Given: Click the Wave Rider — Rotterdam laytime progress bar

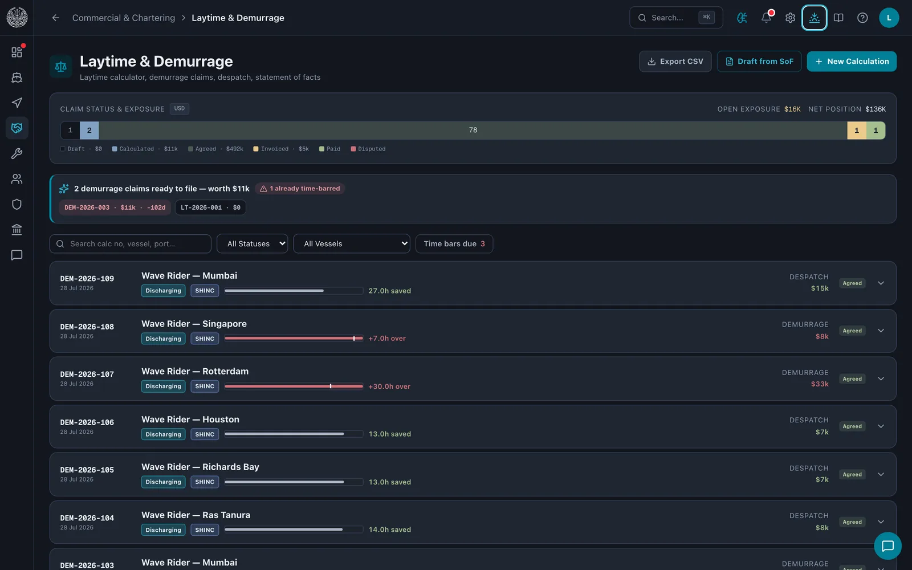Looking at the screenshot, I should (294, 386).
